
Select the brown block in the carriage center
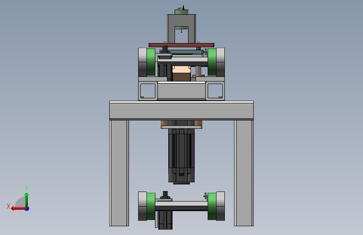point(182,77)
